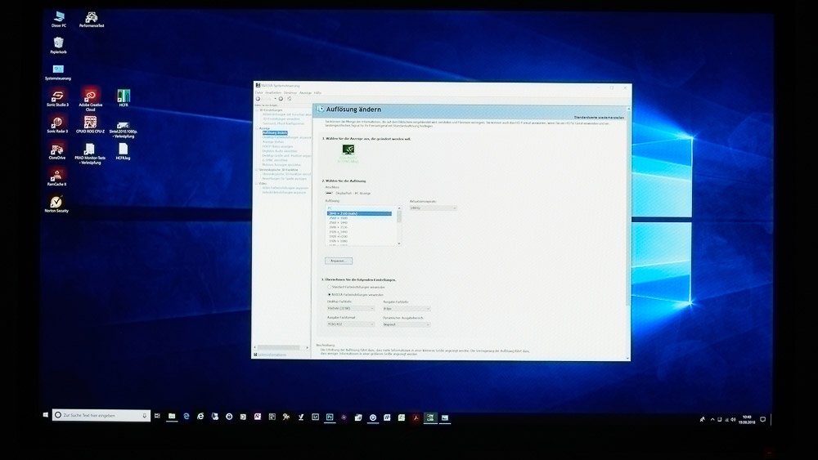Click the Anpassen... button

339,261
